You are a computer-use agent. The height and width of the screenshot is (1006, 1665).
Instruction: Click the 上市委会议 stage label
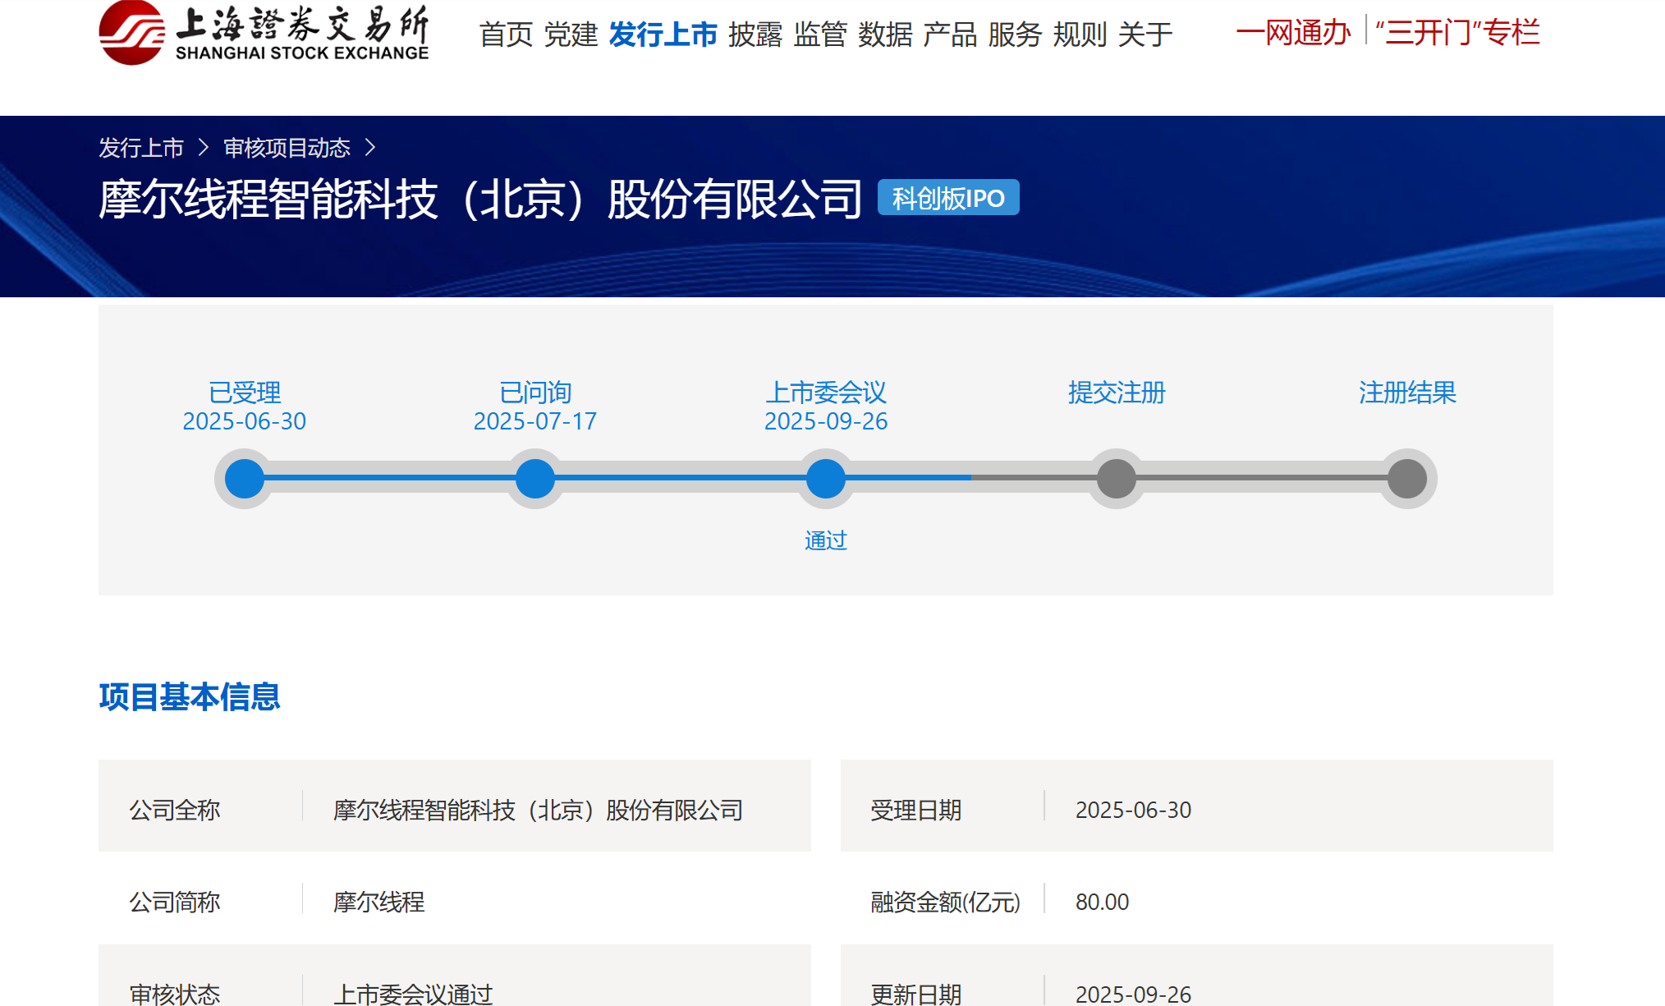(826, 393)
